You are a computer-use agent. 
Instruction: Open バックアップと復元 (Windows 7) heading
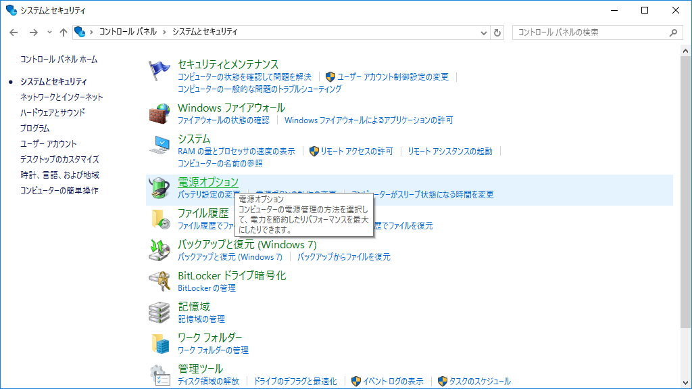(247, 244)
